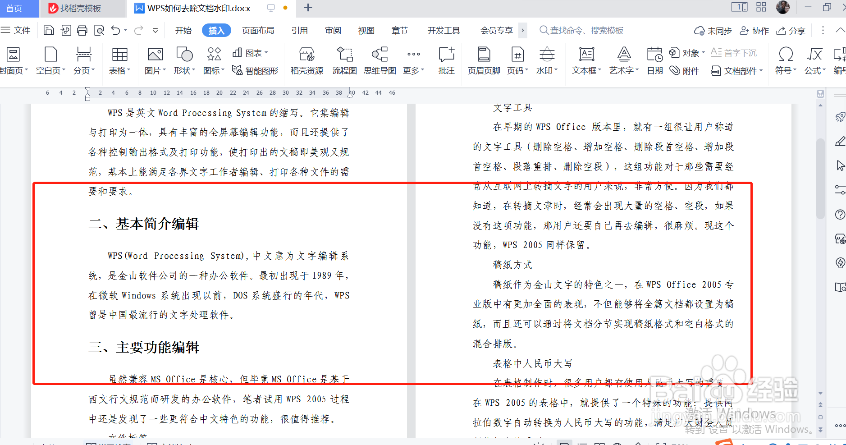This screenshot has width=846, height=445.
Task: Open the Table (表格) insert tool
Action: tap(119, 61)
